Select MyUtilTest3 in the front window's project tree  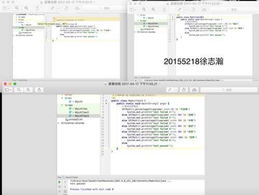coord(82,116)
